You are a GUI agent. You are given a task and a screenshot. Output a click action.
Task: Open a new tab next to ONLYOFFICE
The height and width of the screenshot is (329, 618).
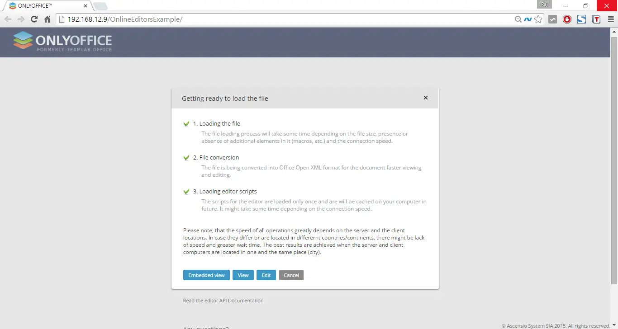(100, 6)
